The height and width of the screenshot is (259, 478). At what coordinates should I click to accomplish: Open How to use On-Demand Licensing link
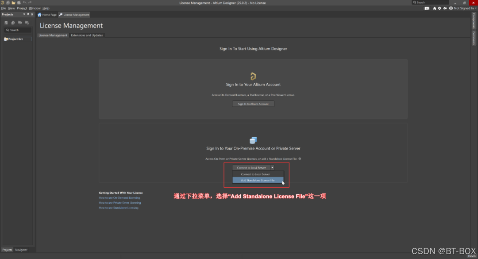tap(119, 198)
